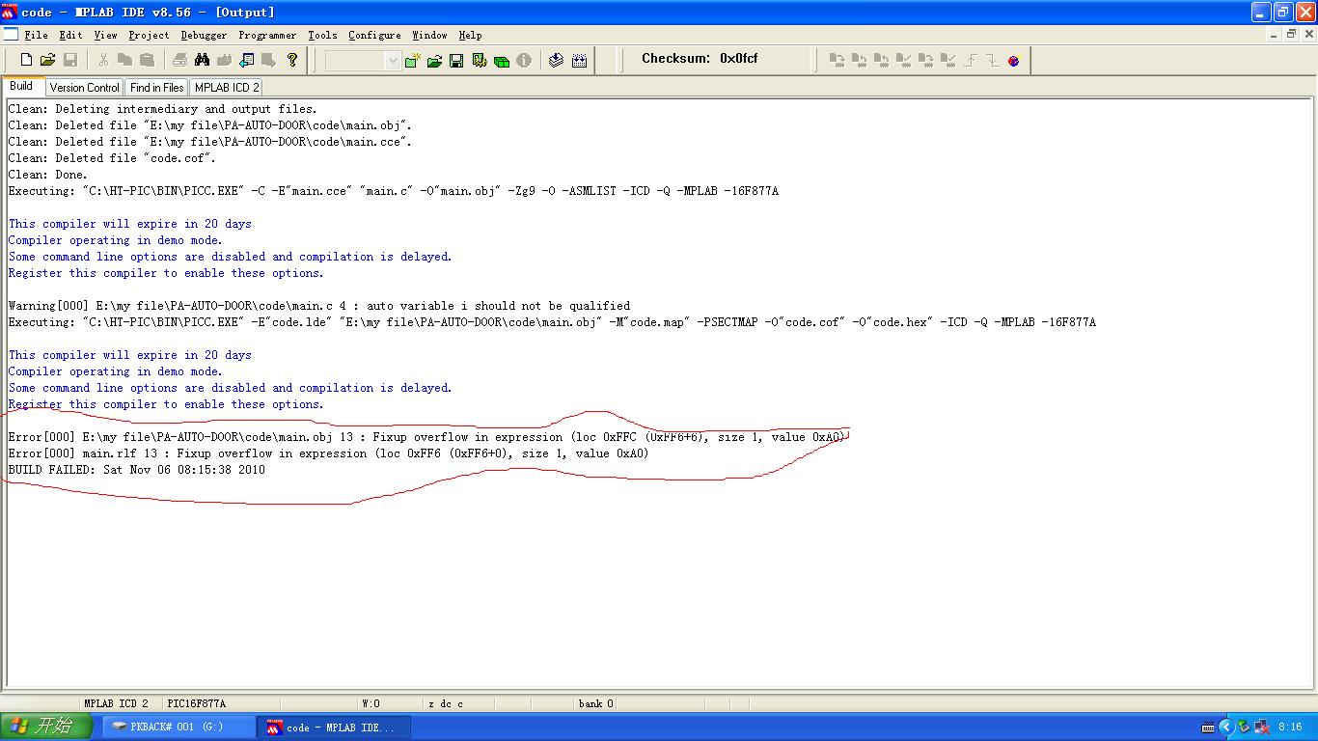Switch to the Version Control tab

coord(85,87)
